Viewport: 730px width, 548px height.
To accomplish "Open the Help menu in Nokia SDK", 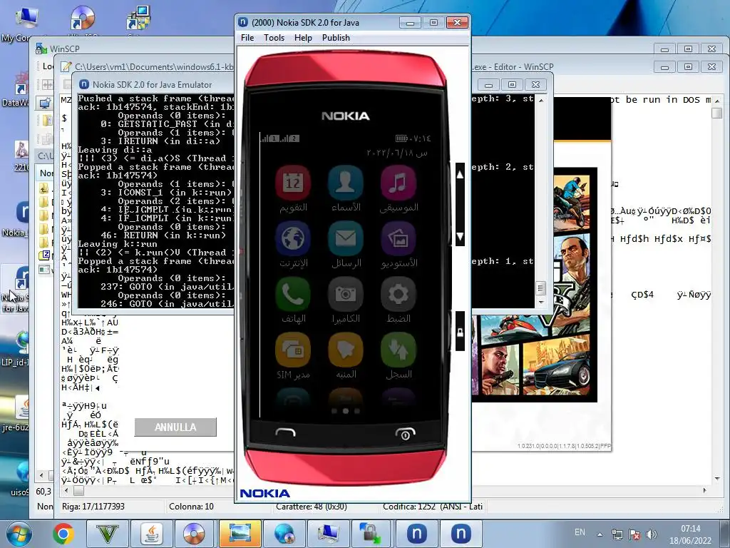I will (303, 38).
